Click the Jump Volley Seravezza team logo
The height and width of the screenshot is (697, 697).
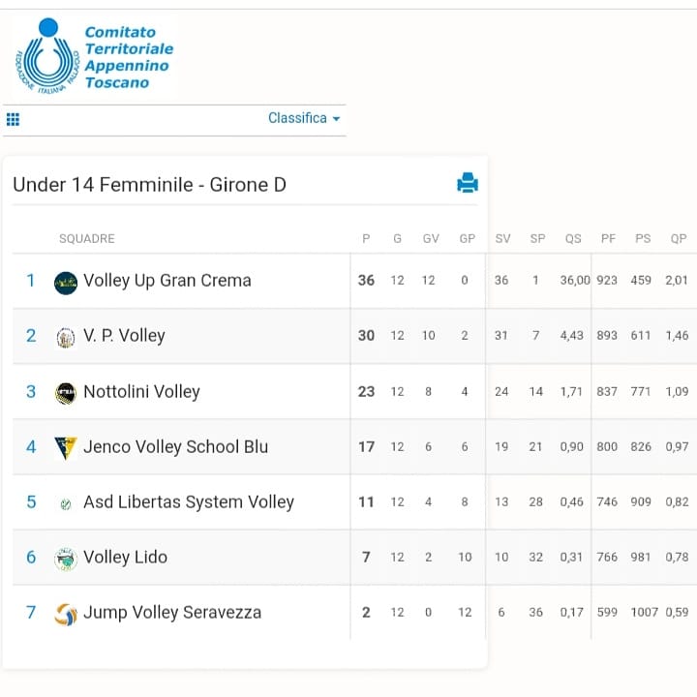tap(66, 615)
